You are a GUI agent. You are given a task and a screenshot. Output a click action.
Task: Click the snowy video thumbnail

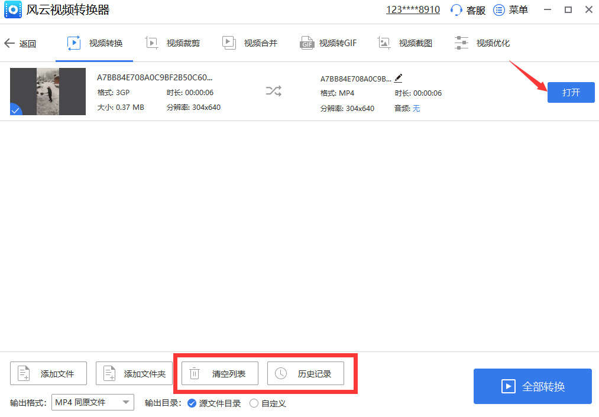click(48, 91)
